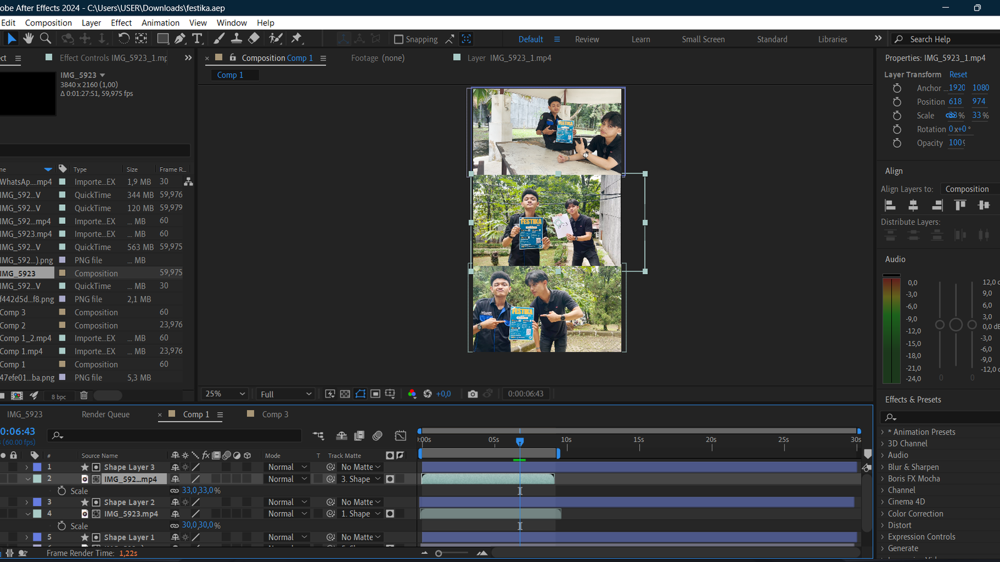Show more workspaces with double chevron
The height and width of the screenshot is (562, 1000).
[878, 38]
